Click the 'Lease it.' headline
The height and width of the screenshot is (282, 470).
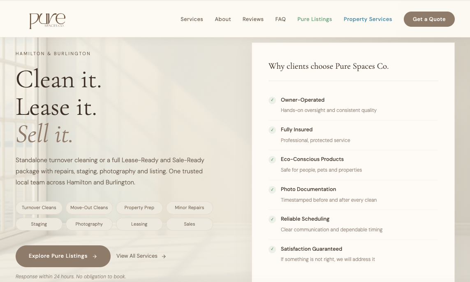[x=56, y=107]
